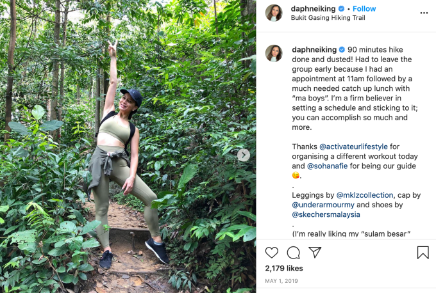Screen dimensions: 436x293
Task: Follow daphneiking
Action: [x=364, y=9]
